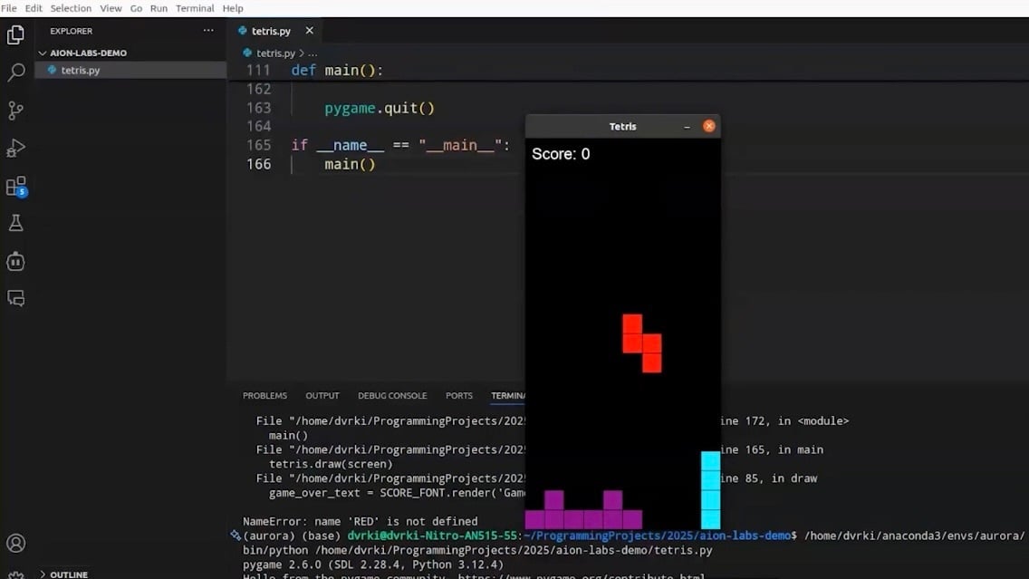Screen dimensions: 1029x579
Task: Open the Run and Debug view
Action: point(15,147)
